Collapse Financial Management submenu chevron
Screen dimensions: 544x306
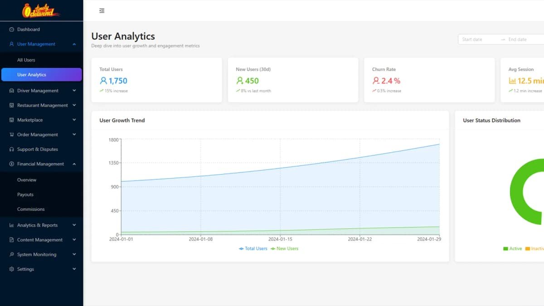tap(74, 164)
